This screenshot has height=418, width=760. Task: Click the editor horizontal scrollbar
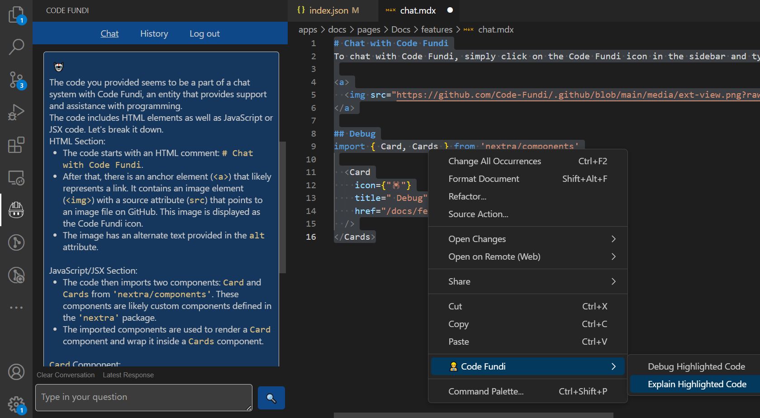pos(473,415)
